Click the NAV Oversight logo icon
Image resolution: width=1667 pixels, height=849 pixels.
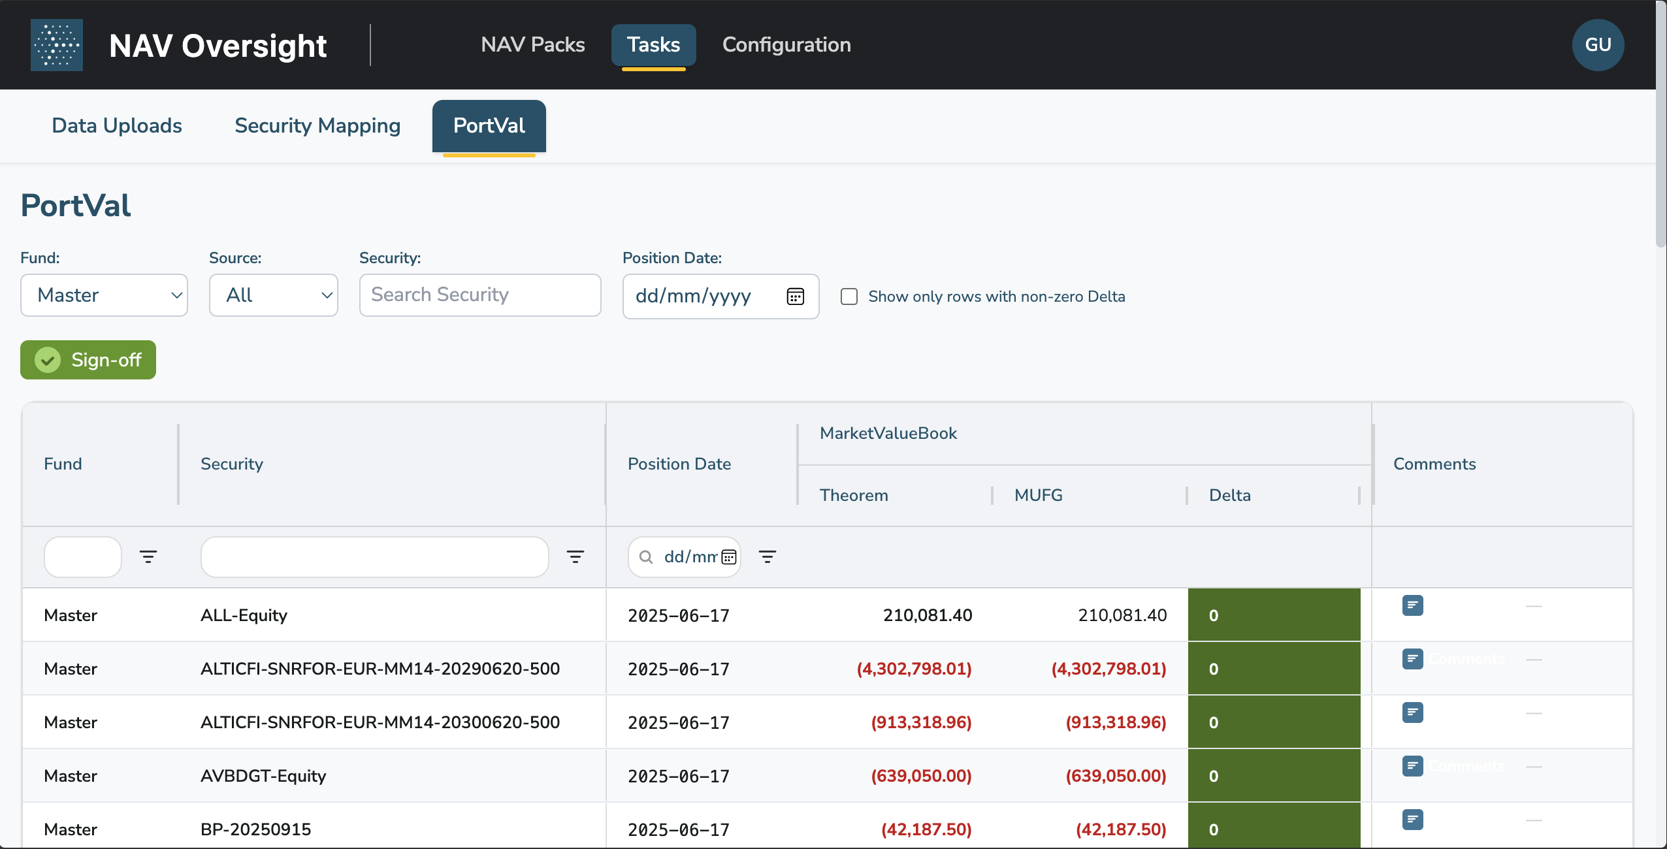point(57,45)
